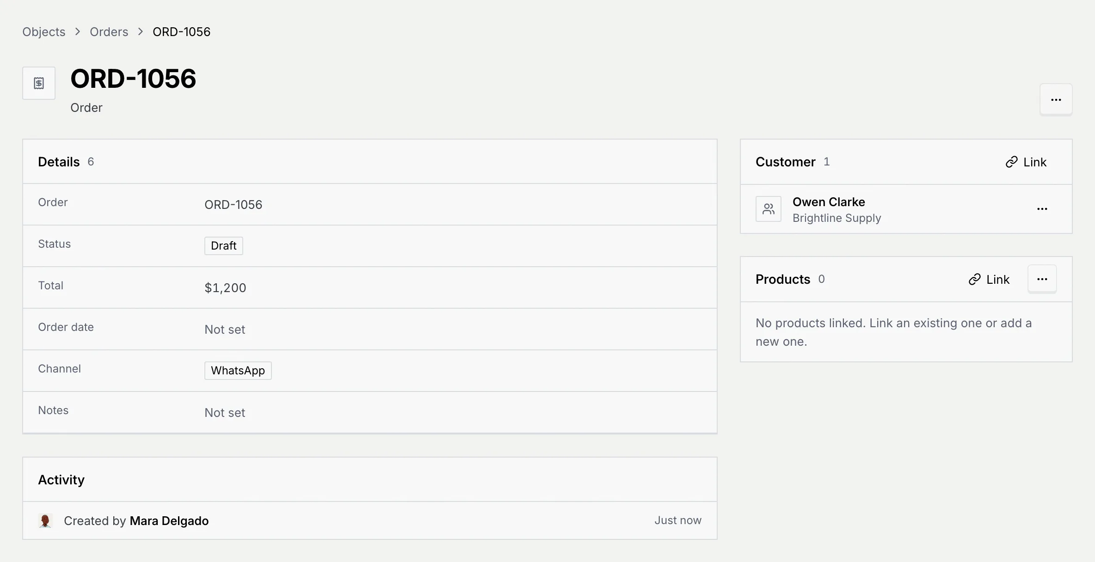Click the 'Just now' timestamp
This screenshot has height=562, width=1095.
click(678, 520)
